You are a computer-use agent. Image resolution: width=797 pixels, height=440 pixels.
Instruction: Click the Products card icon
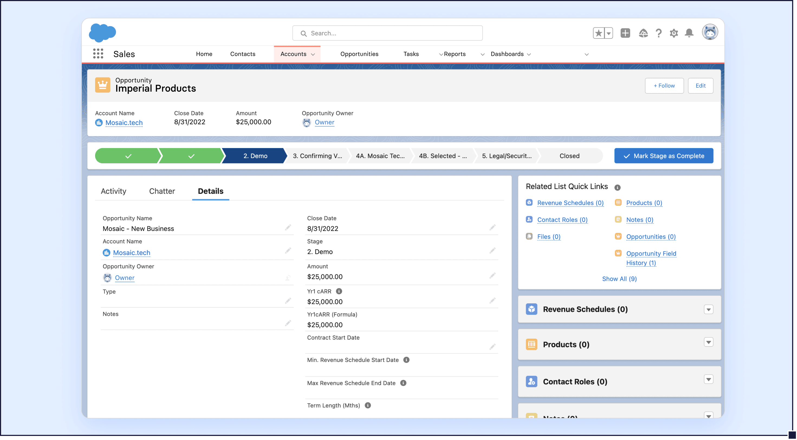531,344
